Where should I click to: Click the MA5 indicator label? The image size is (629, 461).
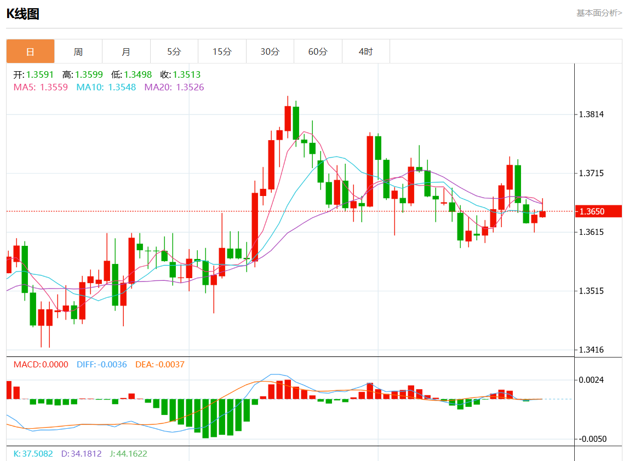[x=41, y=87]
